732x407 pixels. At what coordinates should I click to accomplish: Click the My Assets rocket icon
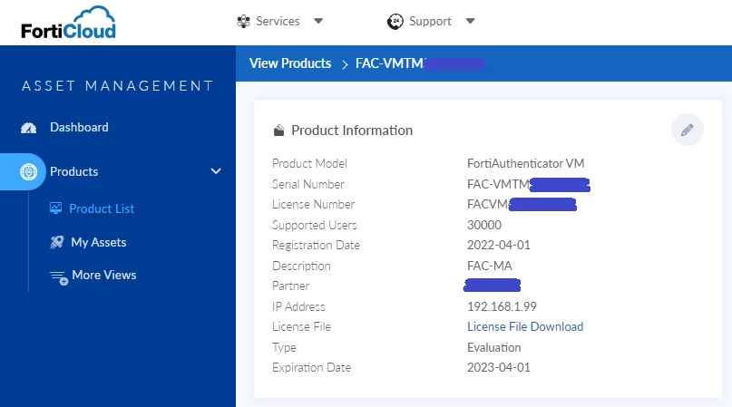click(56, 242)
